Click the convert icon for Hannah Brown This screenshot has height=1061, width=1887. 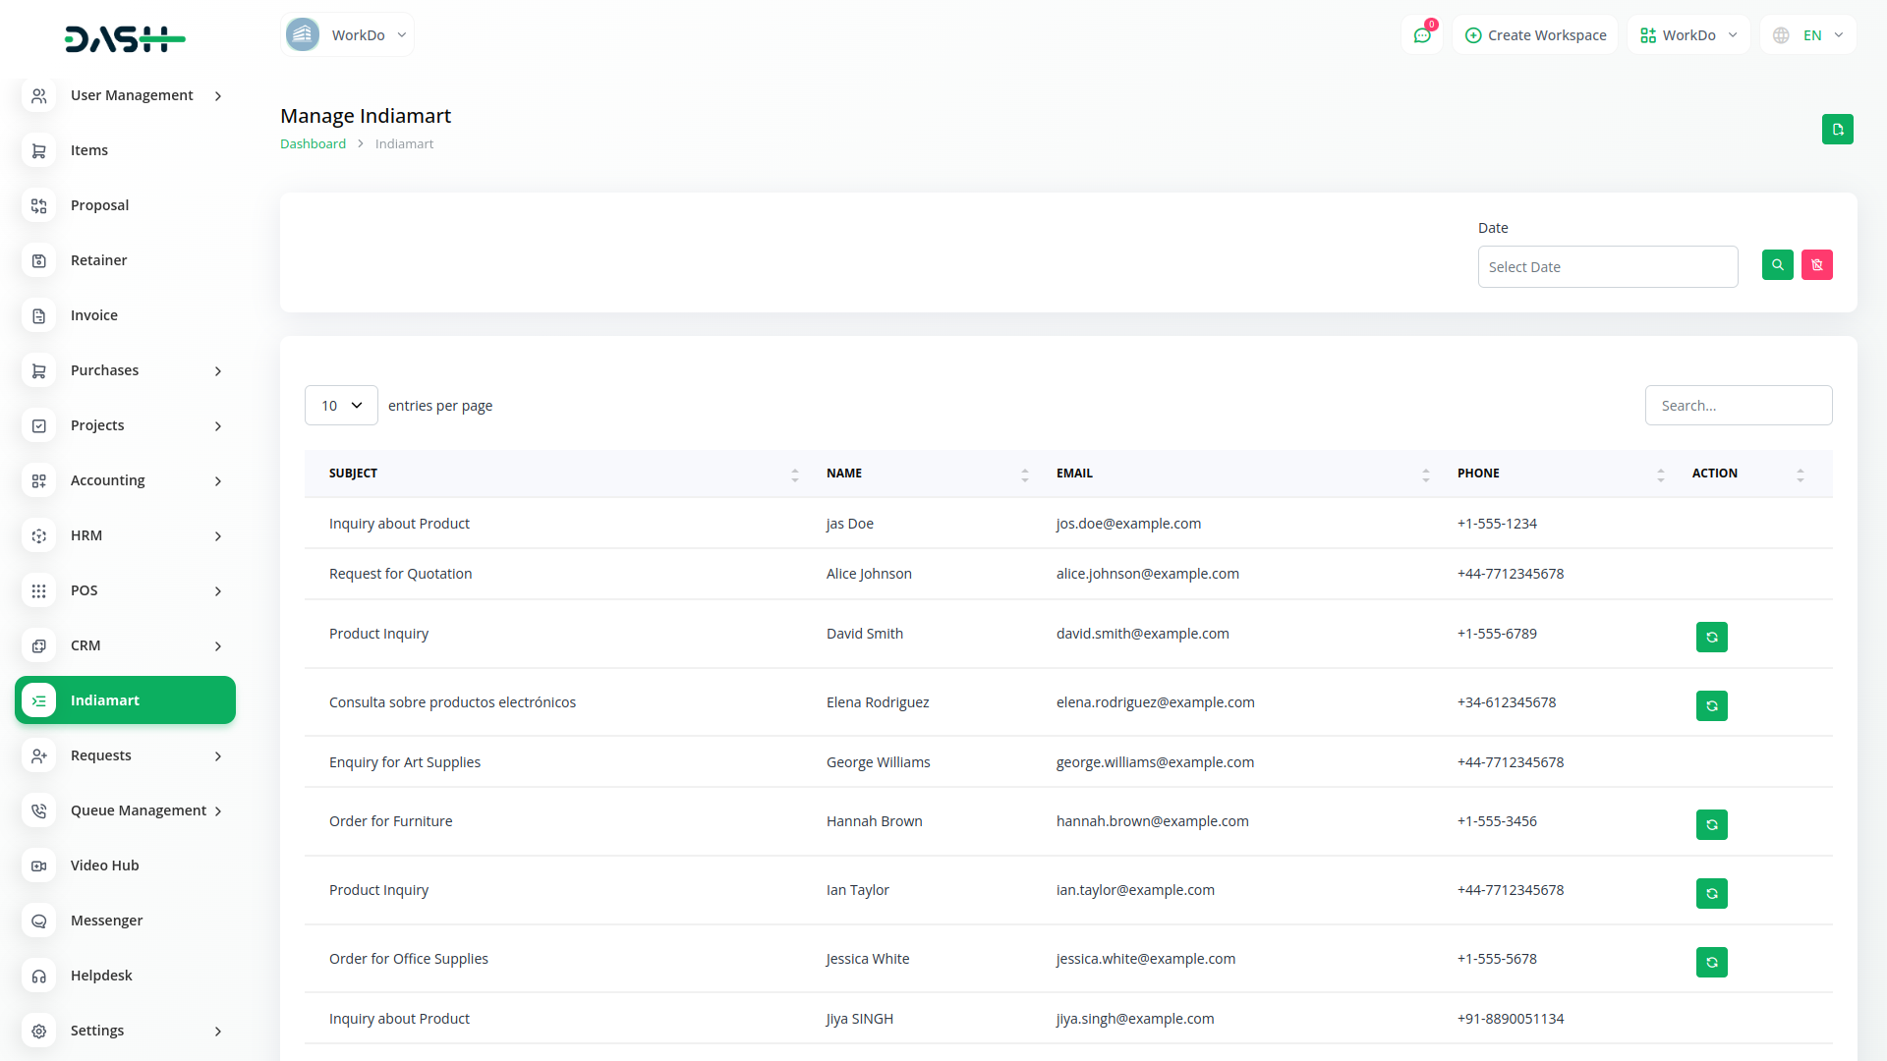[1711, 825]
